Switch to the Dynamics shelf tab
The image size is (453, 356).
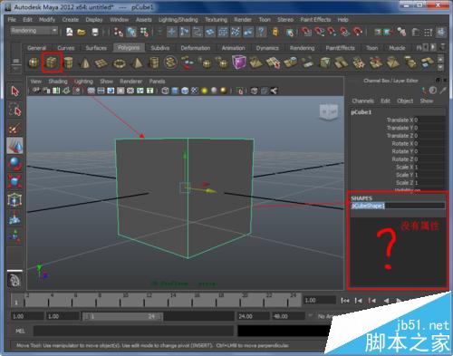coord(267,48)
